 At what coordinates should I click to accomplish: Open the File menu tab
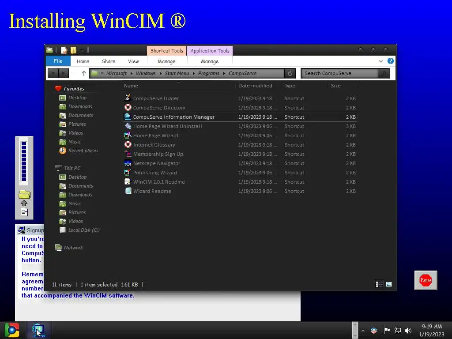(58, 61)
